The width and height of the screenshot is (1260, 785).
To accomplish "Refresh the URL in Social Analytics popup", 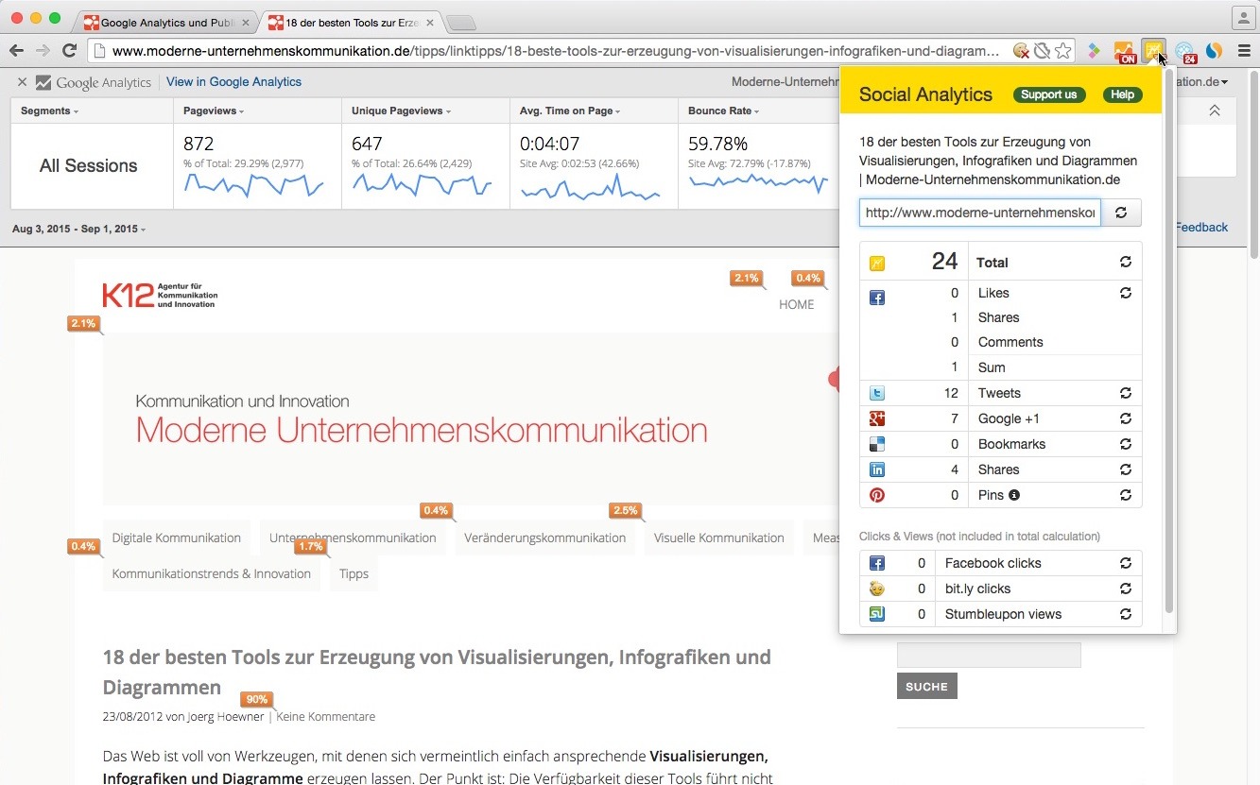I will click(1121, 213).
